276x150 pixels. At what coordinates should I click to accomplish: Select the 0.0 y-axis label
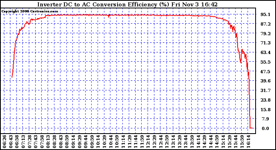point(266,128)
